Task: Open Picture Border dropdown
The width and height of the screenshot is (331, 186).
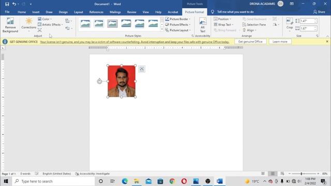Action: [x=178, y=19]
